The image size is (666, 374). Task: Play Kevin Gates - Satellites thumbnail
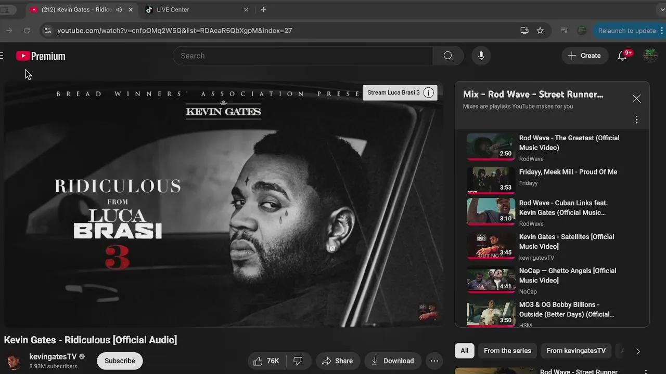pyautogui.click(x=491, y=245)
